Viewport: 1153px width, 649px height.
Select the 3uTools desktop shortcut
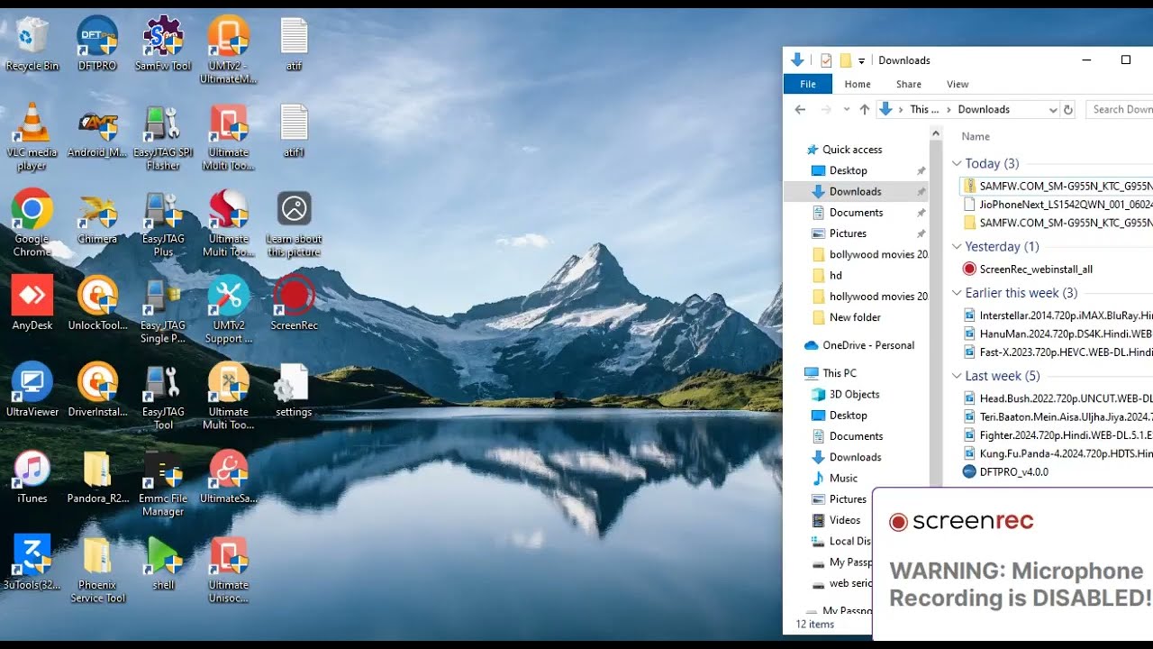[32, 555]
